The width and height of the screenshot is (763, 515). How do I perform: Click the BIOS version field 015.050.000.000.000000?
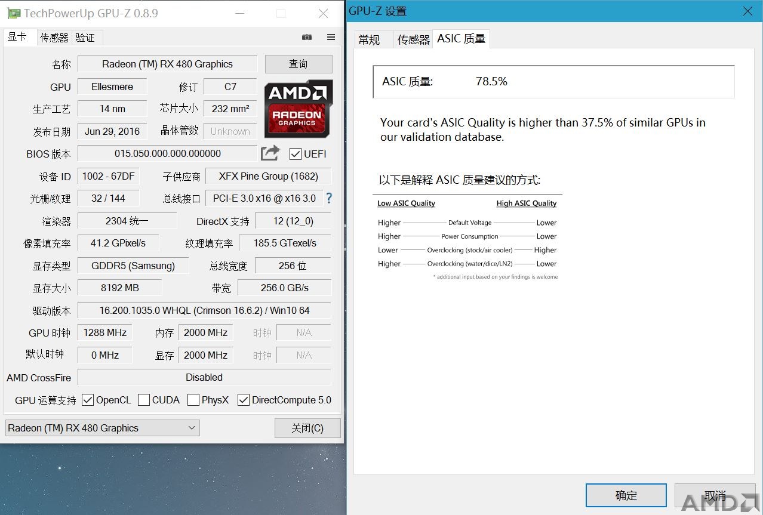(x=168, y=153)
